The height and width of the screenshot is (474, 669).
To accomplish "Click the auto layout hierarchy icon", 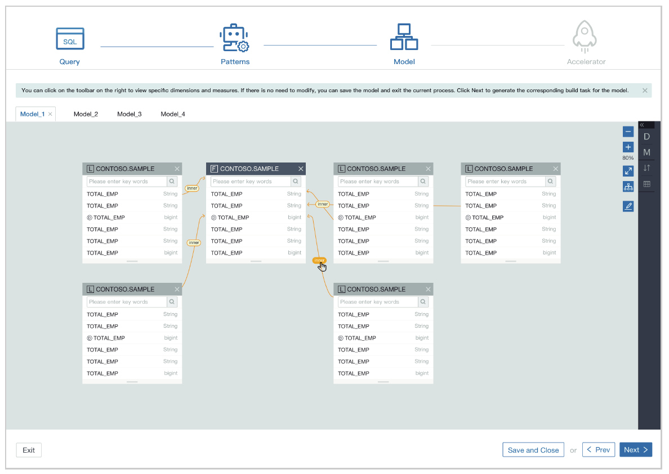I will click(628, 187).
